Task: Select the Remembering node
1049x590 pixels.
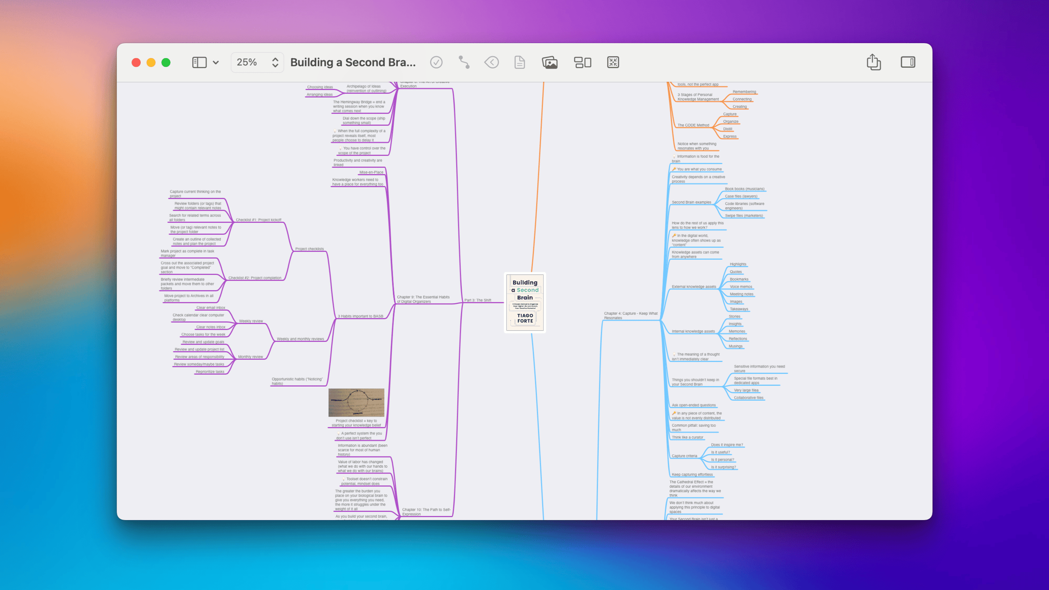Action: point(744,92)
